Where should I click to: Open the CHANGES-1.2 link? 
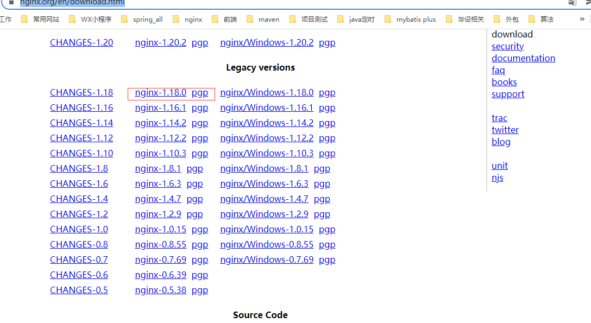click(79, 214)
